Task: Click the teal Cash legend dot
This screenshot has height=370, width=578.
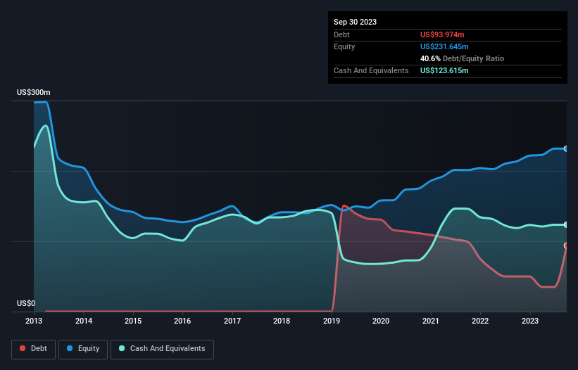Action: (122, 348)
